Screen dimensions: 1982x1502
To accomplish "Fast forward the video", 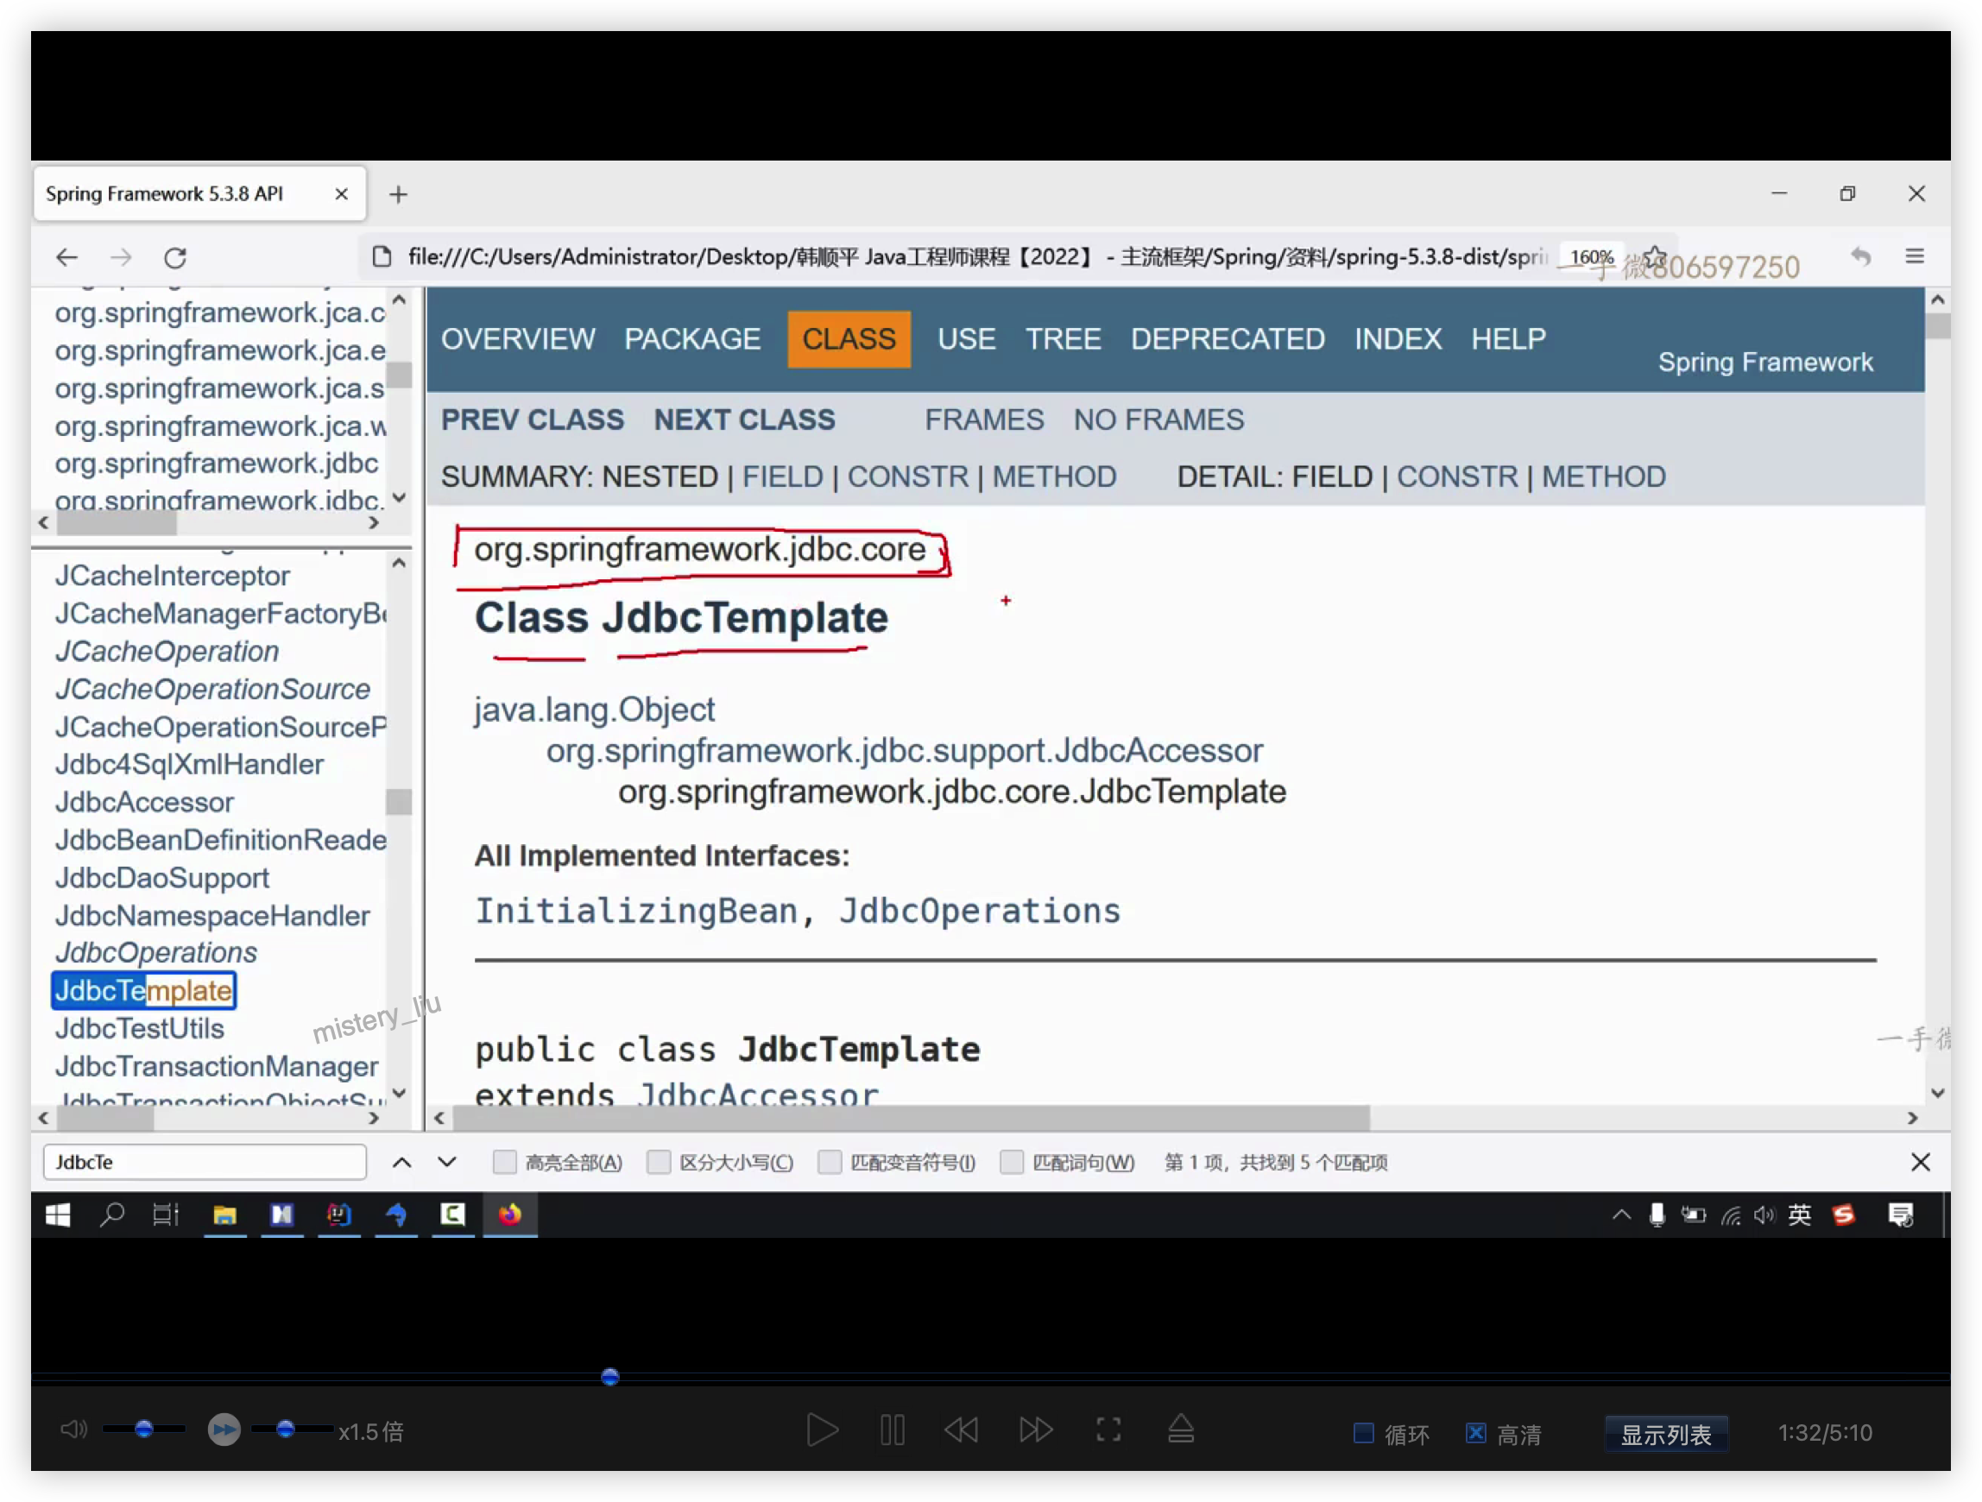I will [1036, 1430].
